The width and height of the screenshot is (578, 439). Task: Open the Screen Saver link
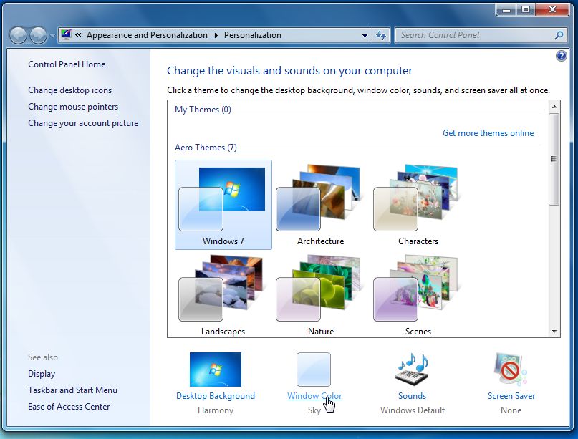click(511, 396)
